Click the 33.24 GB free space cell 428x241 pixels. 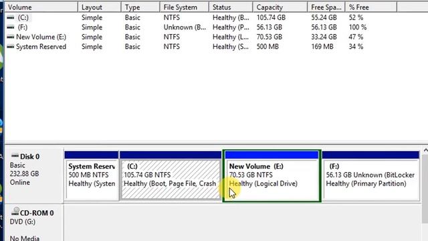click(x=324, y=37)
